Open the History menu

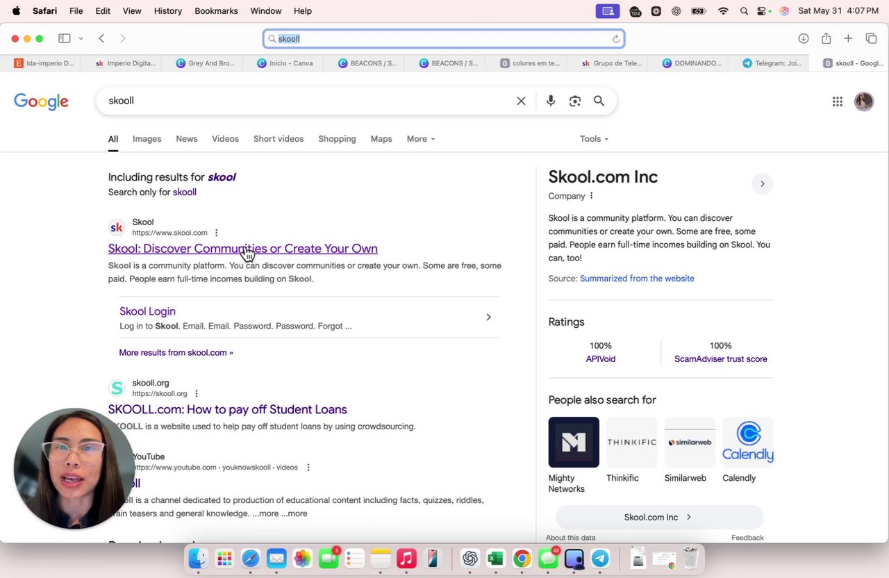pos(168,11)
